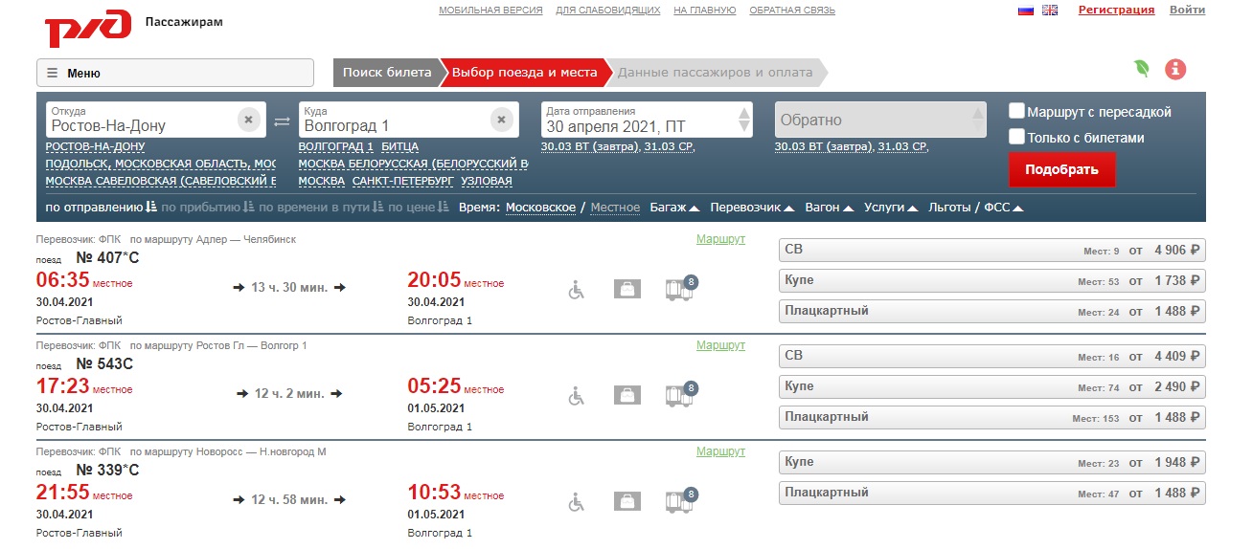
Task: Open the Меню hamburger menu
Action: pos(175,73)
